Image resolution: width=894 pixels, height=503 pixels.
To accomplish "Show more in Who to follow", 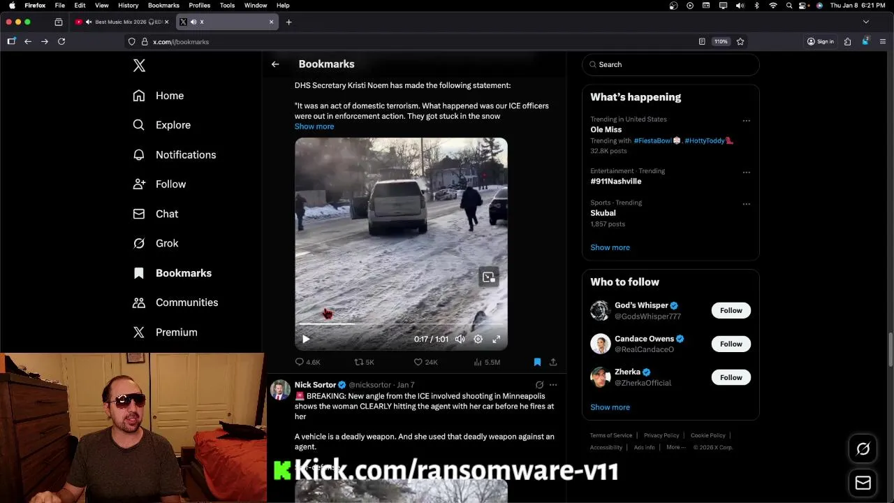I will point(610,407).
